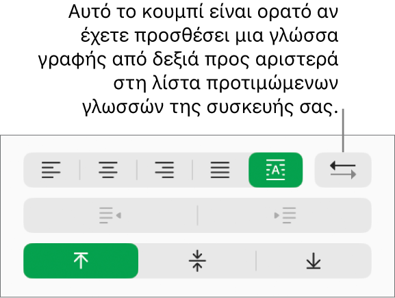Screen dimensions: 395x298
Task: Decrease the paragraph indent
Action: [110, 215]
